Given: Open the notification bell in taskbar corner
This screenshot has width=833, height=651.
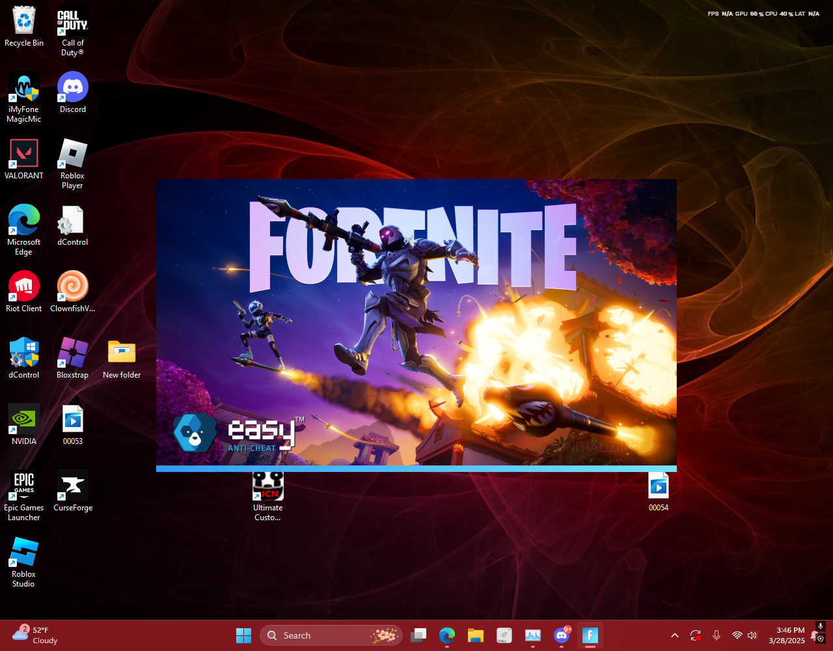Looking at the screenshot, I should (815, 636).
